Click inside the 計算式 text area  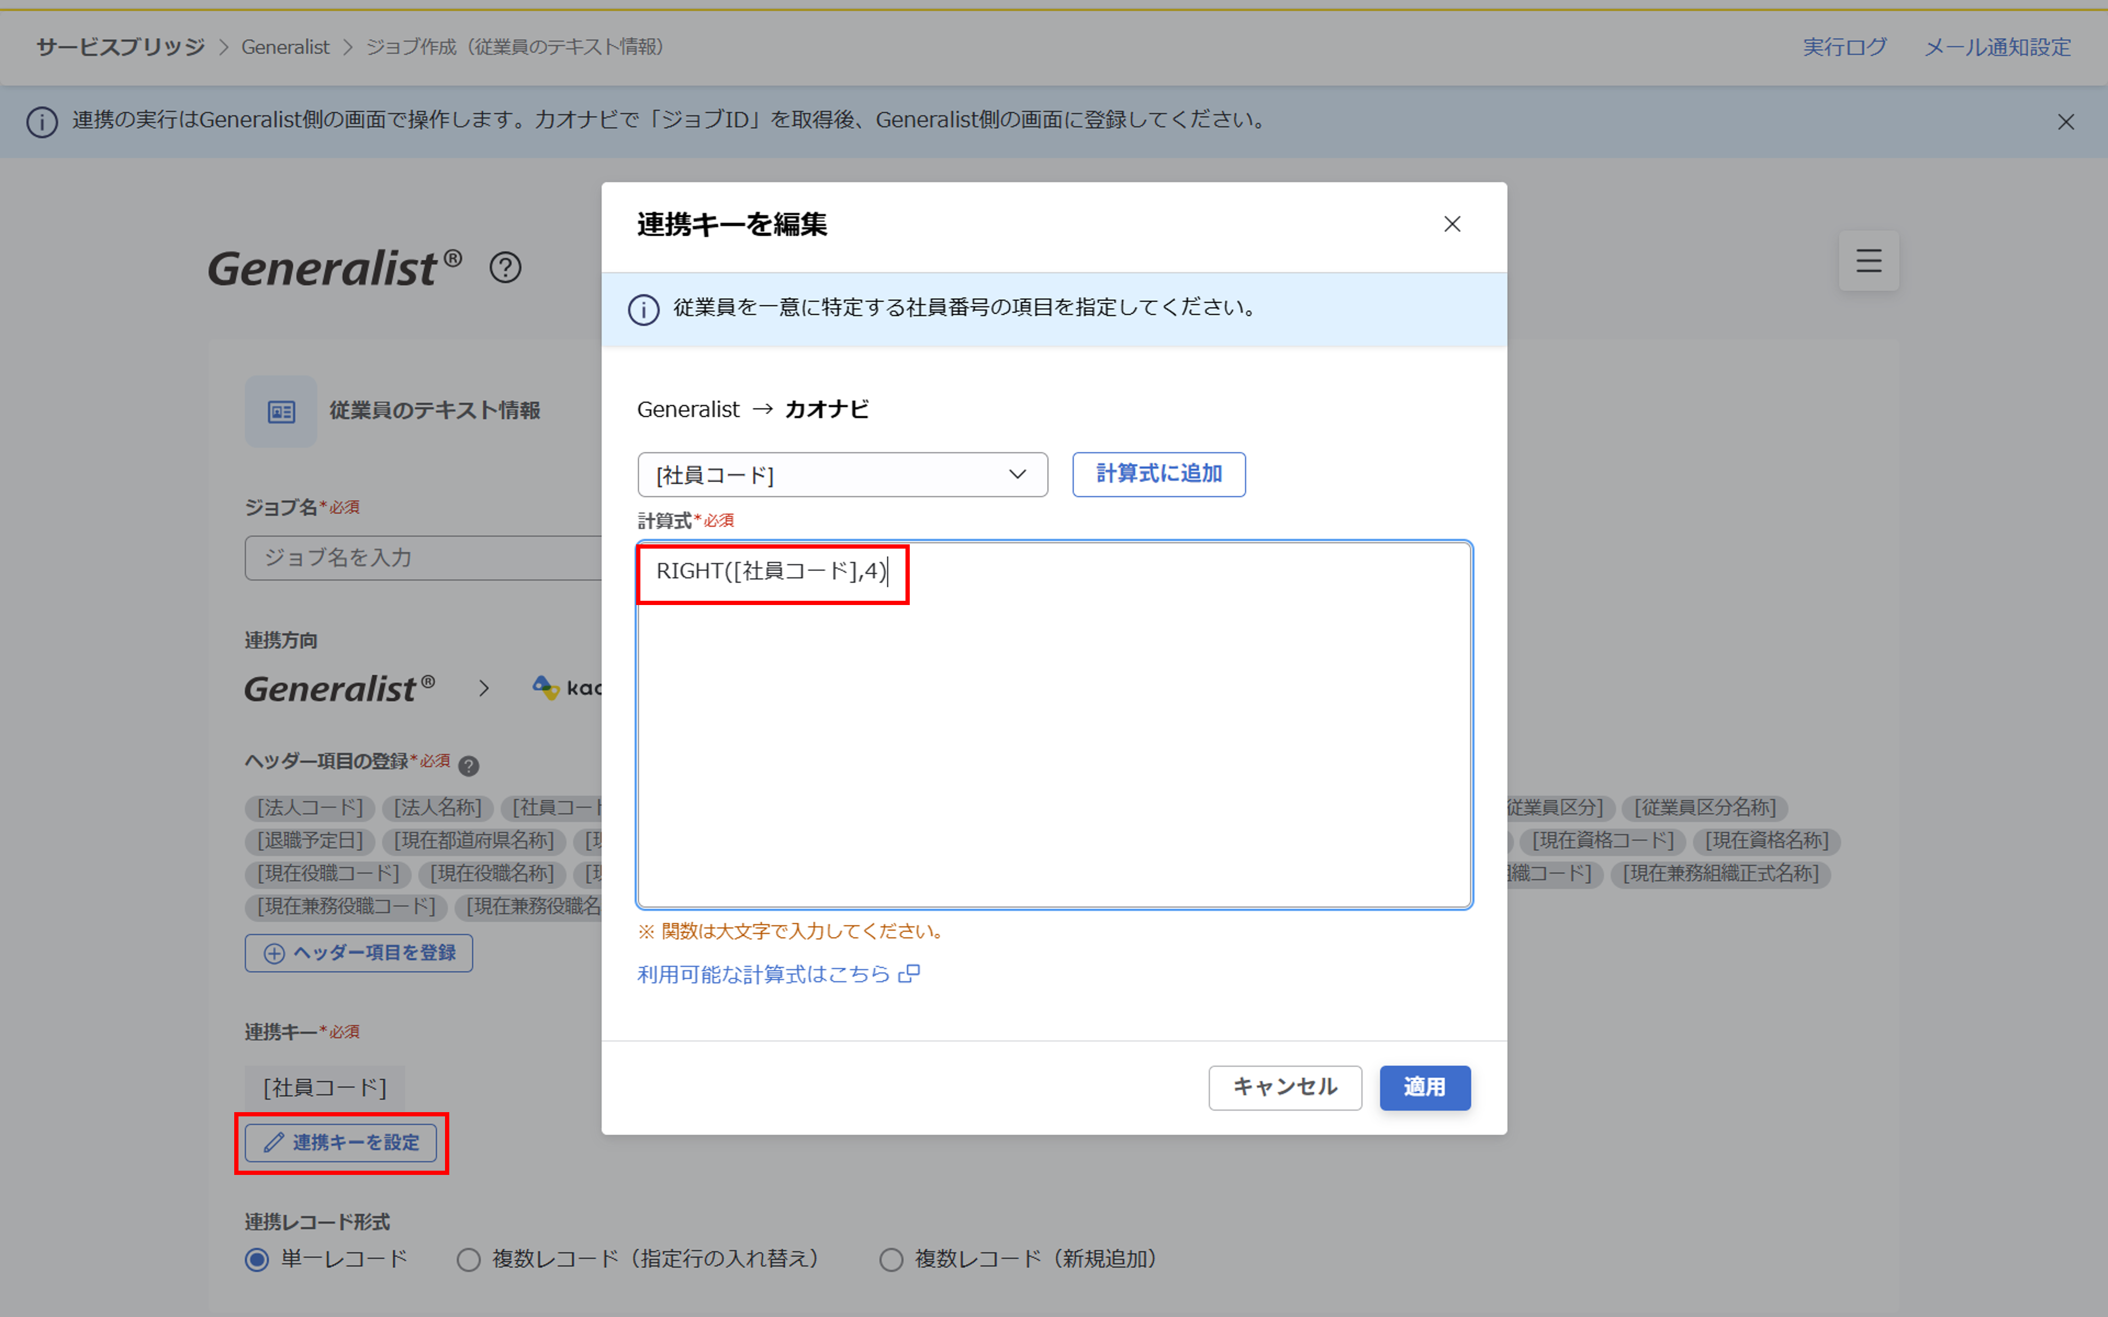pyautogui.click(x=1054, y=725)
